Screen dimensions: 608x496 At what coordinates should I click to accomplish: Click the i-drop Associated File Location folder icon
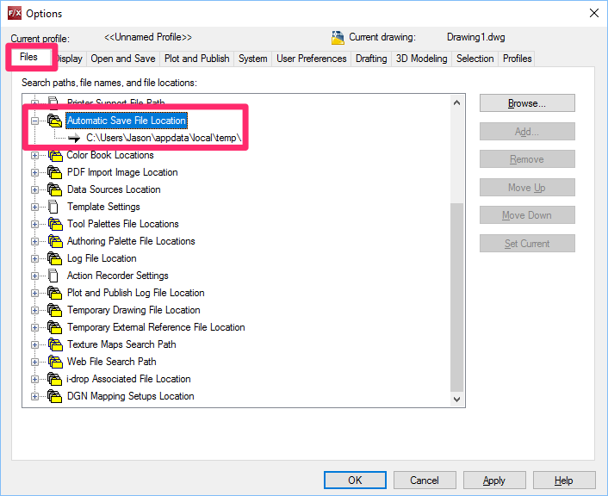pos(54,379)
